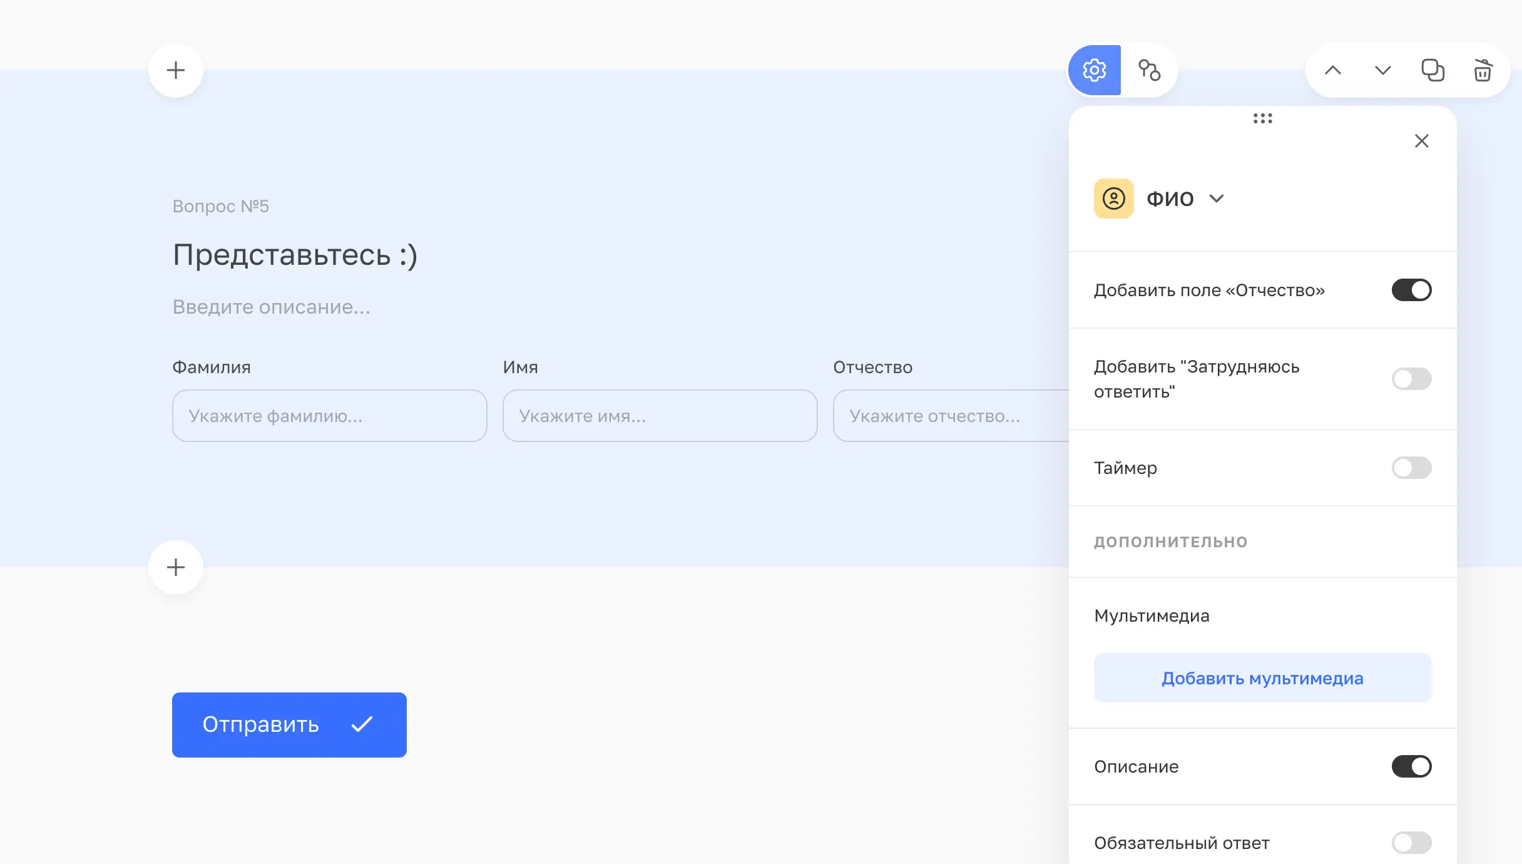
Task: Move the question down with the chevron icon
Action: coord(1382,70)
